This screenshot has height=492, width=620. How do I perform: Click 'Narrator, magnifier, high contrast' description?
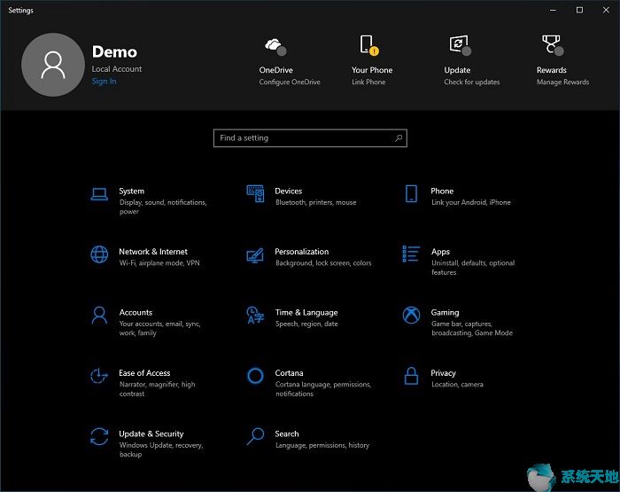157,389
